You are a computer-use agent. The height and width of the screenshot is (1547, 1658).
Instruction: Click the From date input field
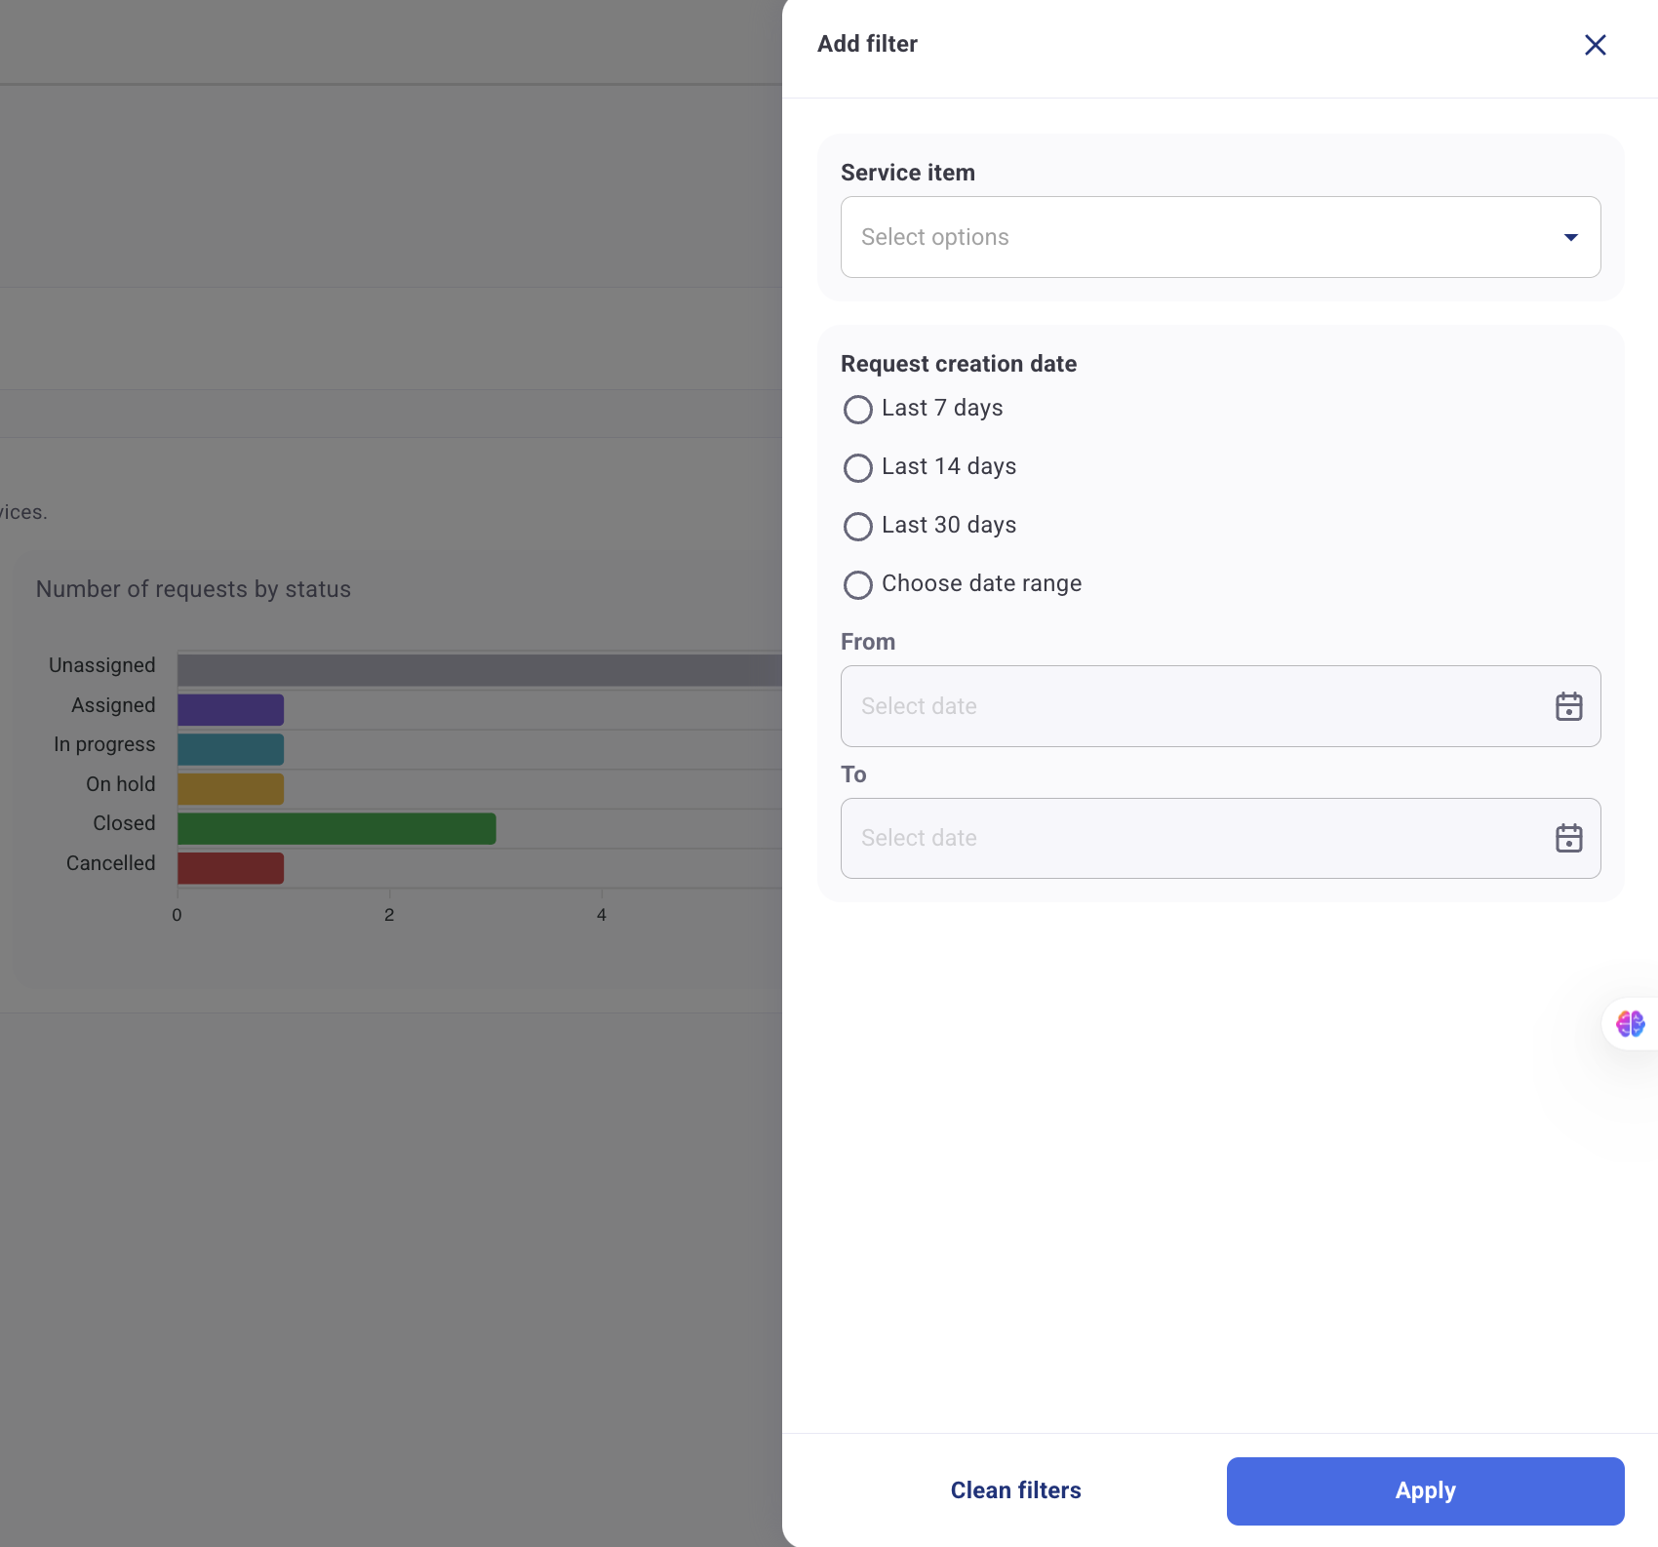point(1220,706)
